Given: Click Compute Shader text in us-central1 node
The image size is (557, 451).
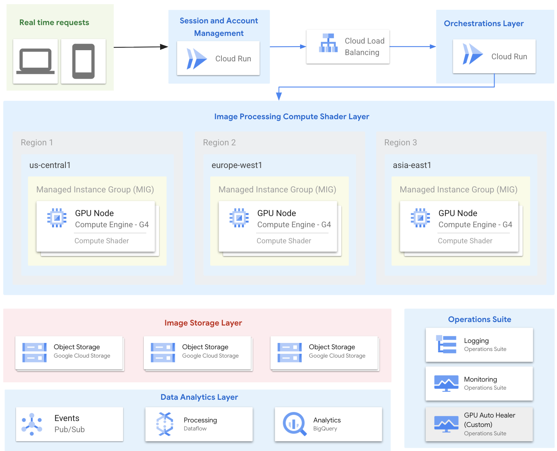Looking at the screenshot, I should point(102,241).
